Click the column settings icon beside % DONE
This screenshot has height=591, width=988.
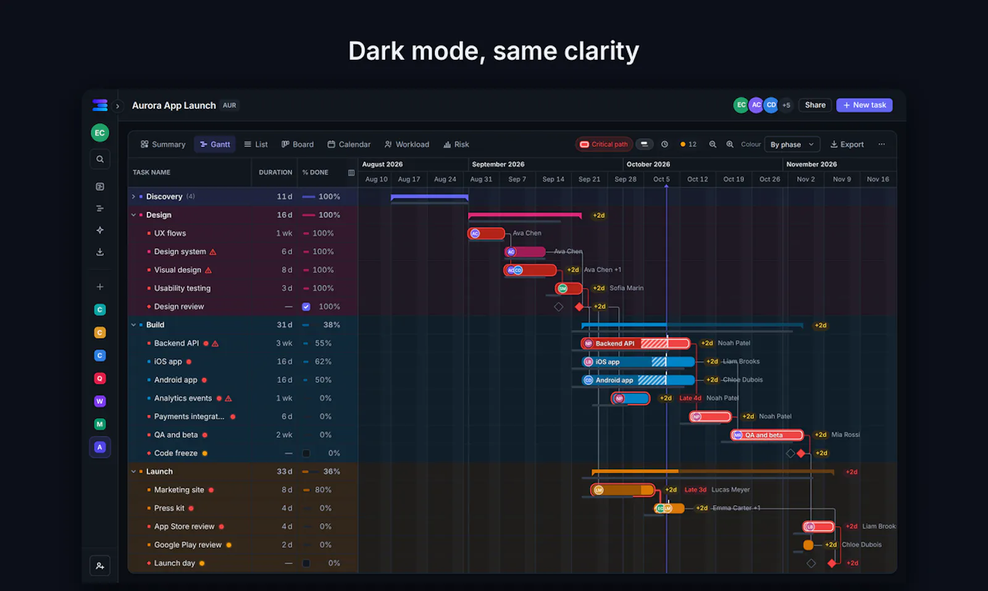click(x=351, y=173)
